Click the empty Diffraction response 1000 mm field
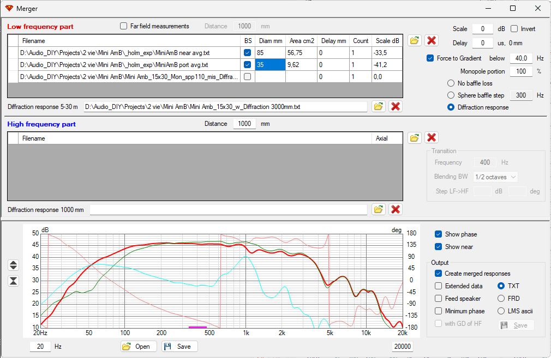Screen dimensions: 551x358 229,210
